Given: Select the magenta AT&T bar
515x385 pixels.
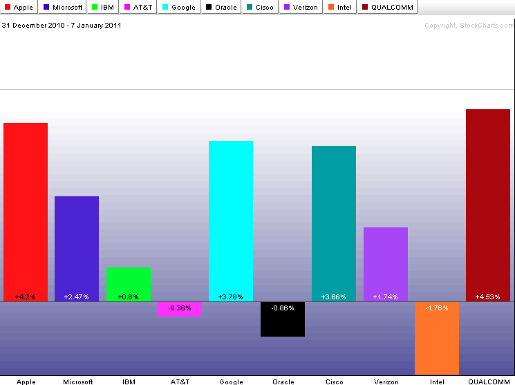Looking at the screenshot, I should (180, 309).
